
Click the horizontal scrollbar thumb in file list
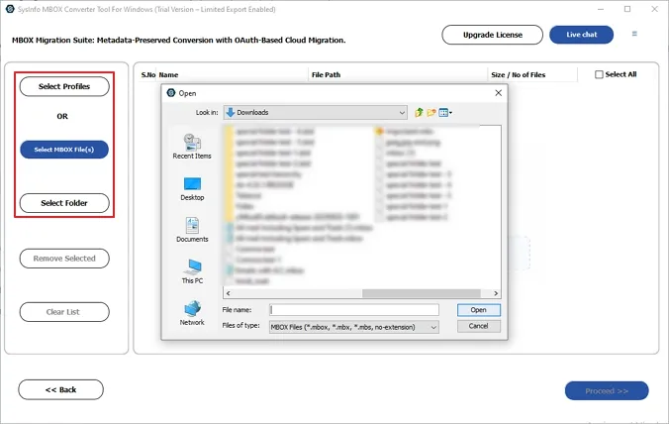[422, 293]
